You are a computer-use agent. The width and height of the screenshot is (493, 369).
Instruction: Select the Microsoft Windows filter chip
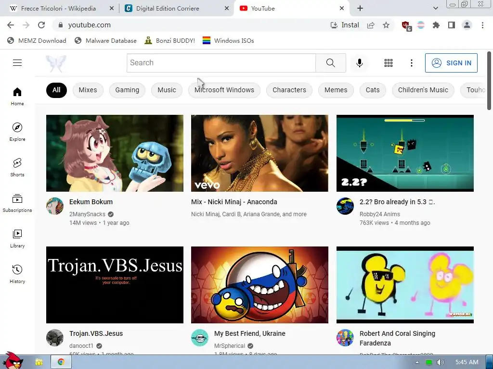224,90
